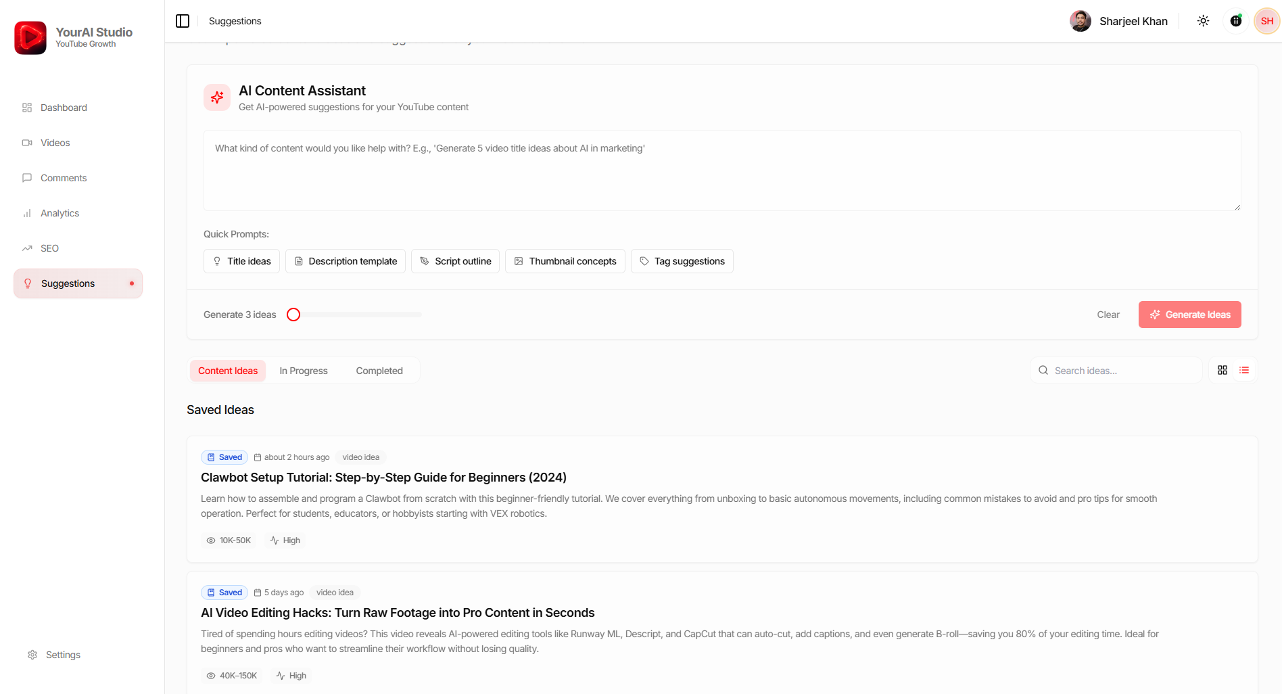The image size is (1282, 694).
Task: Select Suggestions in the sidebar
Action: pyautogui.click(x=78, y=283)
